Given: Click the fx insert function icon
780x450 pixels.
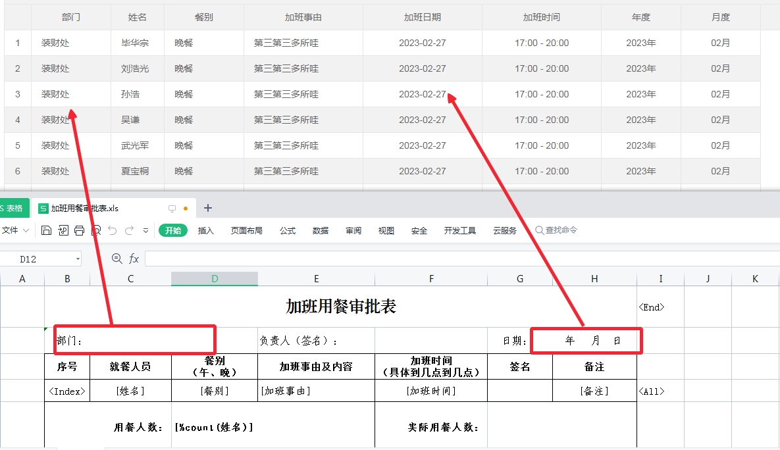Looking at the screenshot, I should (134, 259).
